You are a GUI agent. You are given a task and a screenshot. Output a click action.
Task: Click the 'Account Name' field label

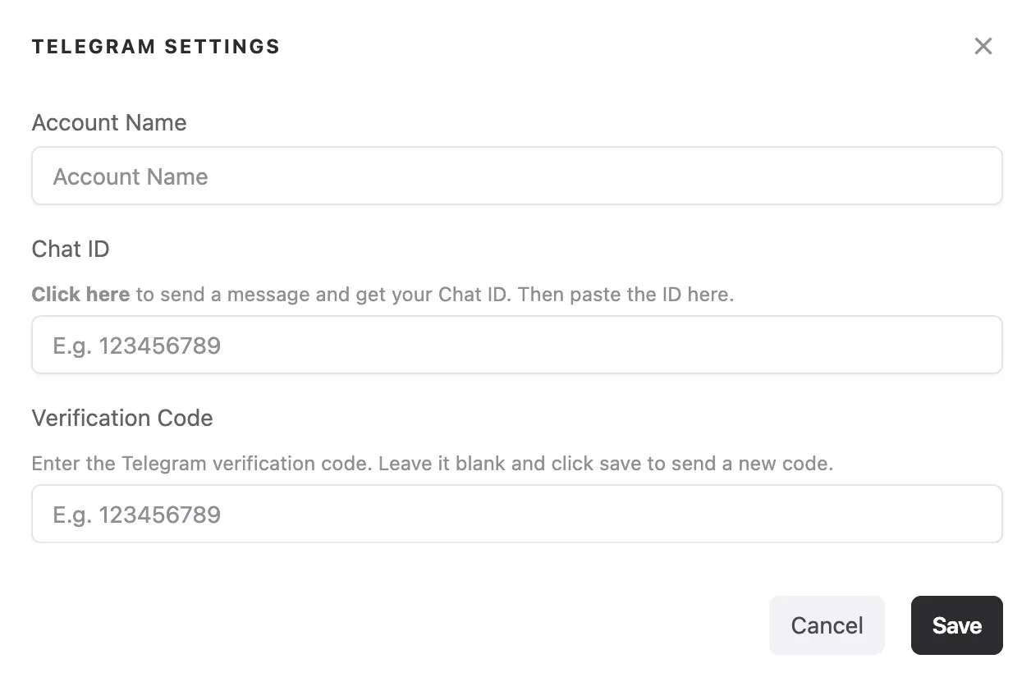point(109,123)
